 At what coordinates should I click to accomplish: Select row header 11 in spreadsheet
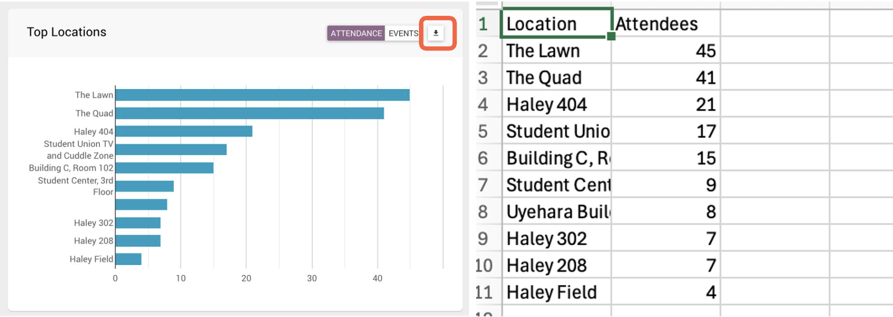[488, 292]
